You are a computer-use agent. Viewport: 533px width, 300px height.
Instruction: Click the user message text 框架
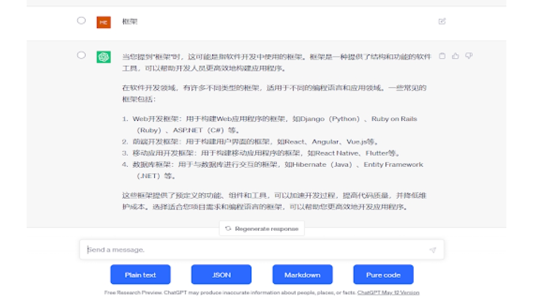[130, 22]
